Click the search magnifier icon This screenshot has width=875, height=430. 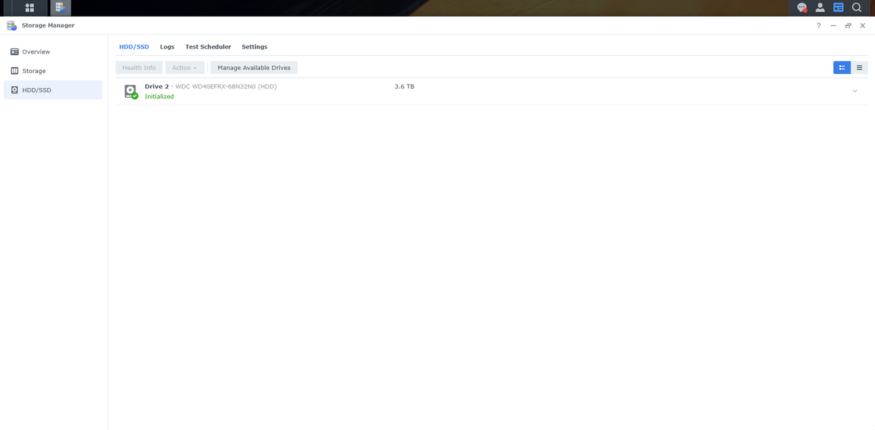[x=857, y=8]
